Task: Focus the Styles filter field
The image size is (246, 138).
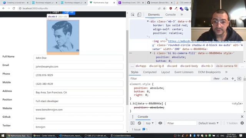Action: (x=170, y=79)
